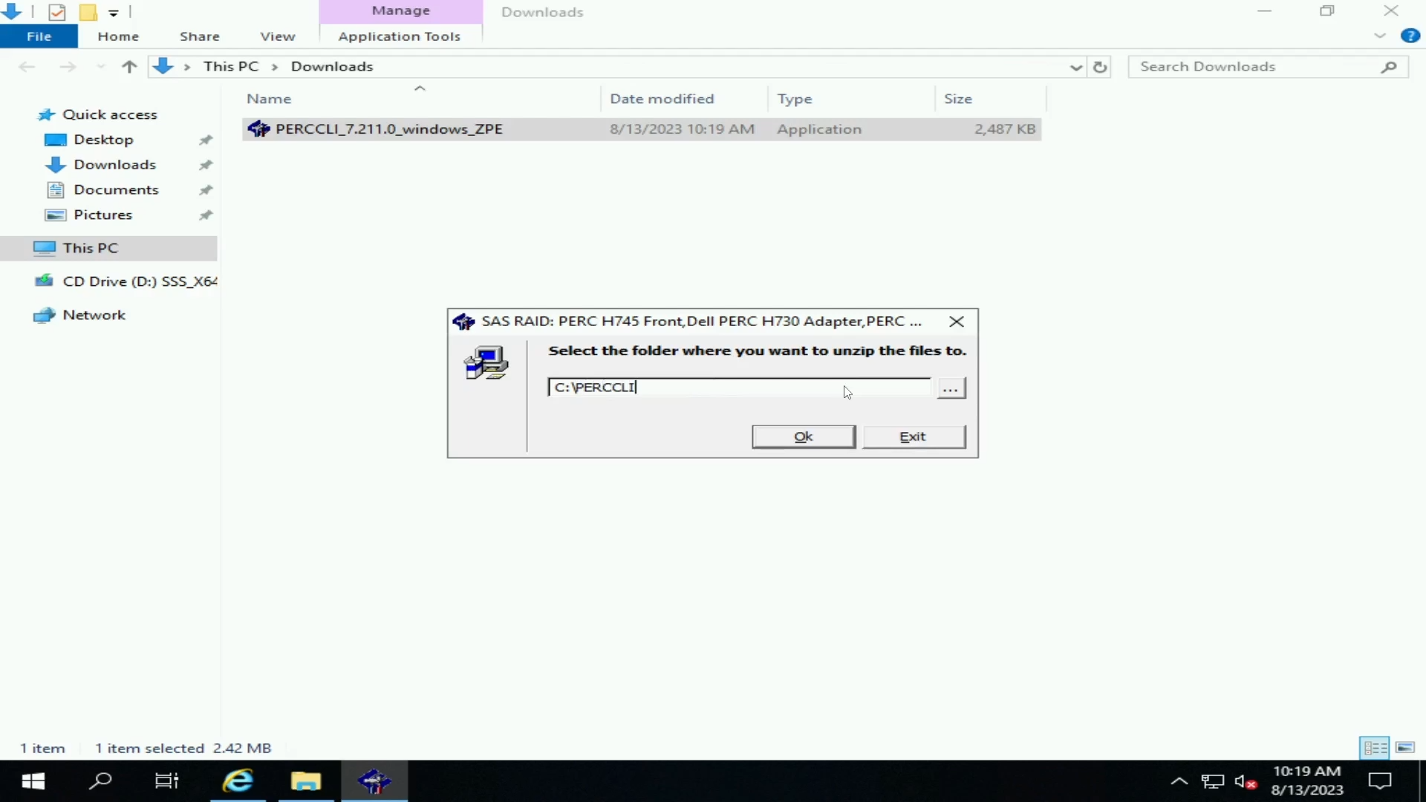Toggle Pictures pinned folder in sidebar
This screenshot has height=802, width=1426.
tap(206, 215)
